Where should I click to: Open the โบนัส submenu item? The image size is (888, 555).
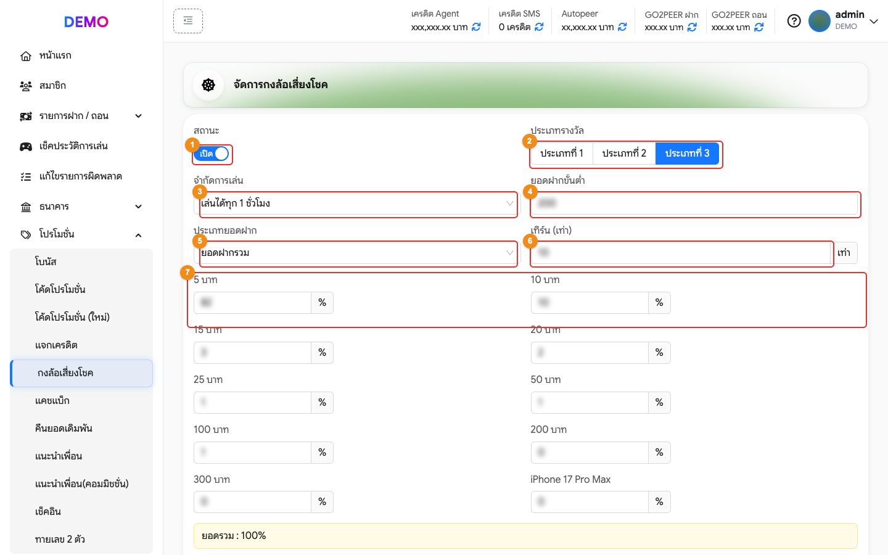81,262
